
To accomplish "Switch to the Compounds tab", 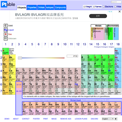I will click(60, 7).
